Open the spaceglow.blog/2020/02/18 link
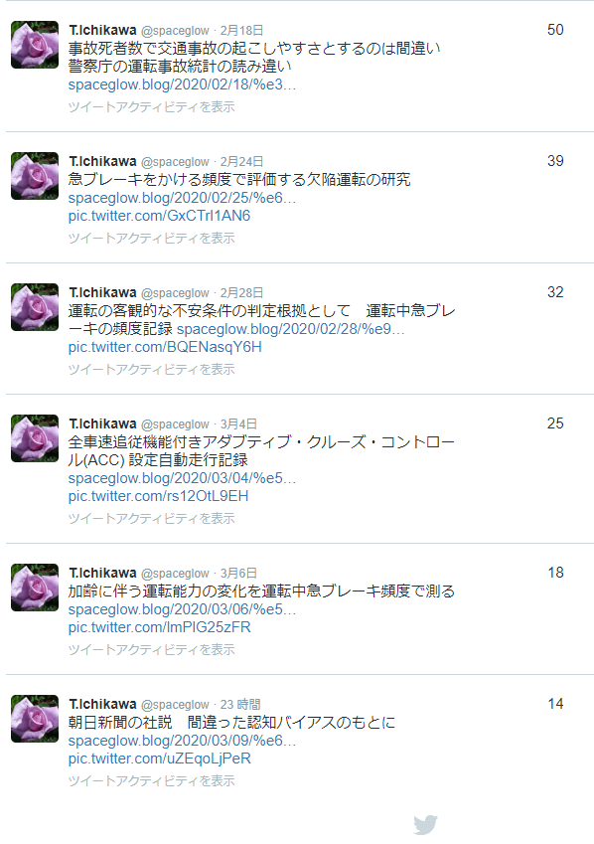The height and width of the screenshot is (844, 594). coord(182,84)
